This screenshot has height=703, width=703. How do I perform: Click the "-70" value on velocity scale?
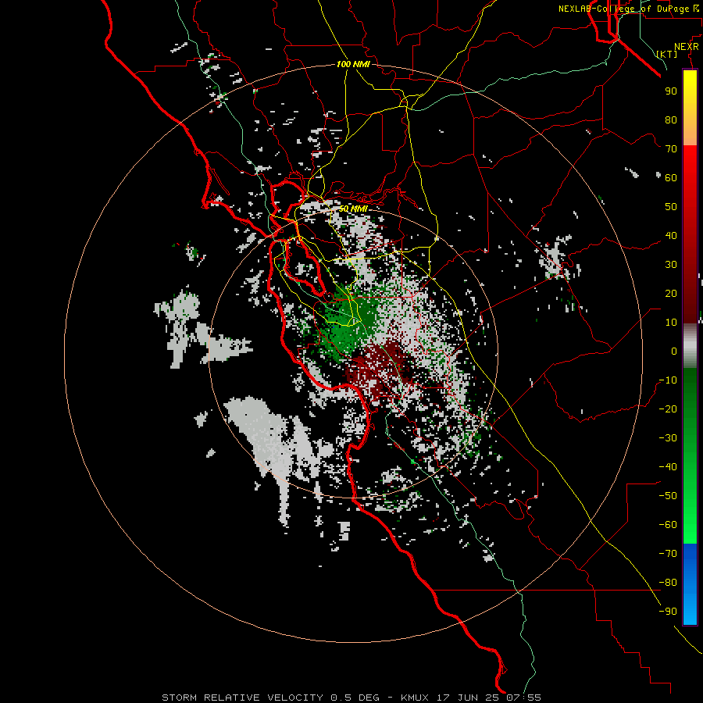(x=668, y=554)
